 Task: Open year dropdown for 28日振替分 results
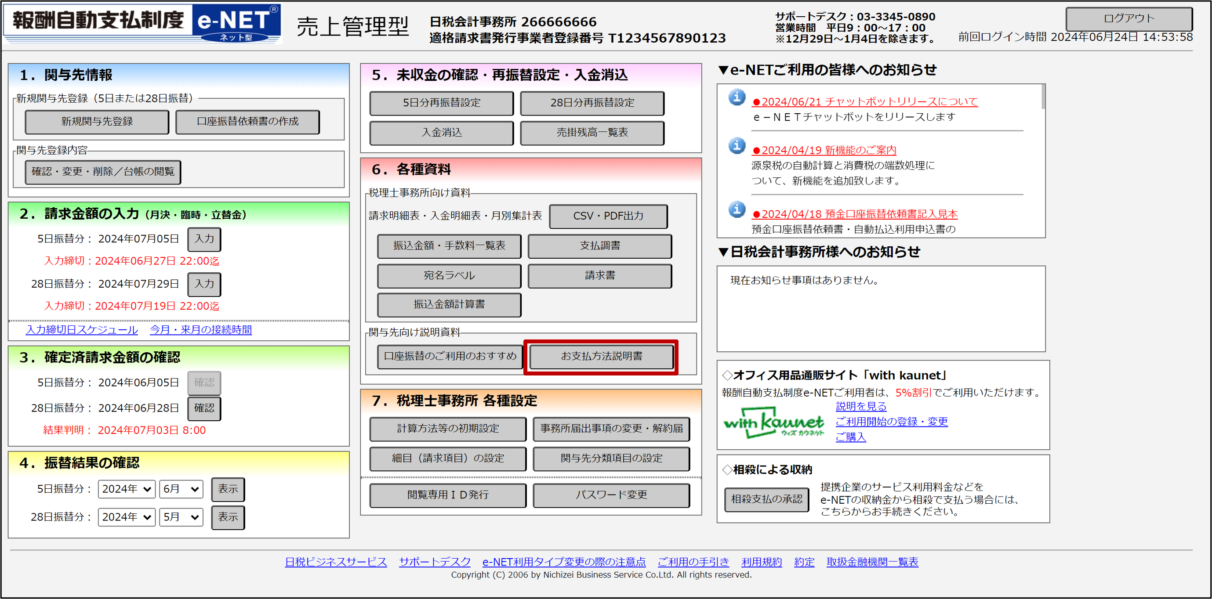click(127, 517)
